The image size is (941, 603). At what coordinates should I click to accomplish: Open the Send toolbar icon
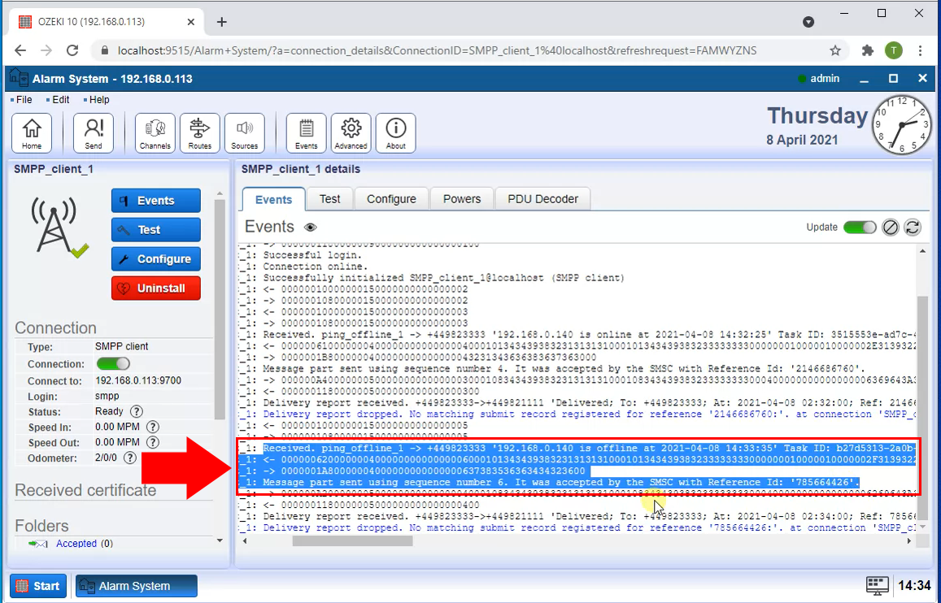93,132
